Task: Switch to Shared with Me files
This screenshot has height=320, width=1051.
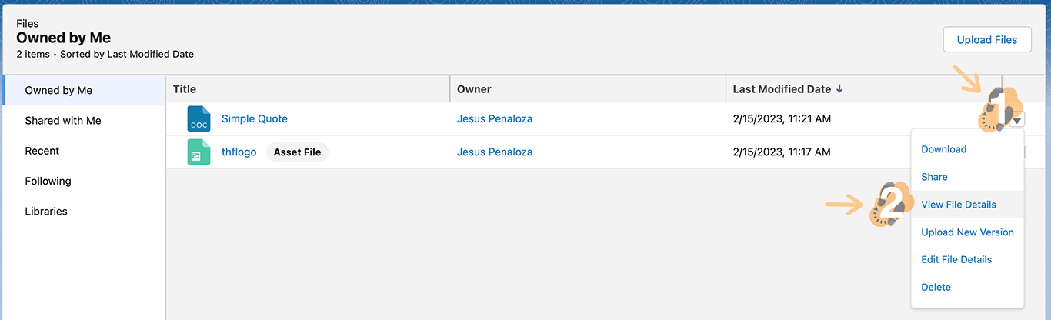Action: (x=63, y=121)
